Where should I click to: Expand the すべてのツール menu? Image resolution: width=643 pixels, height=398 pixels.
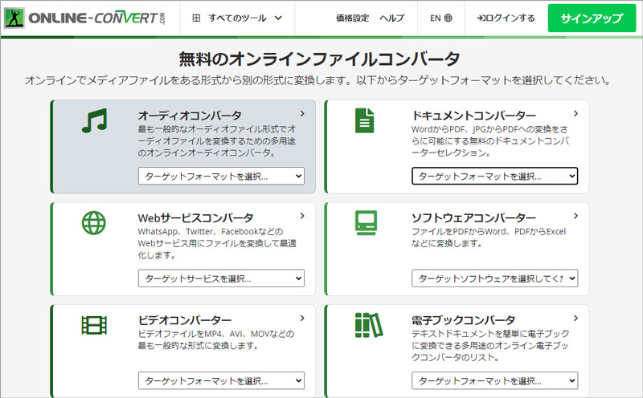(x=238, y=18)
